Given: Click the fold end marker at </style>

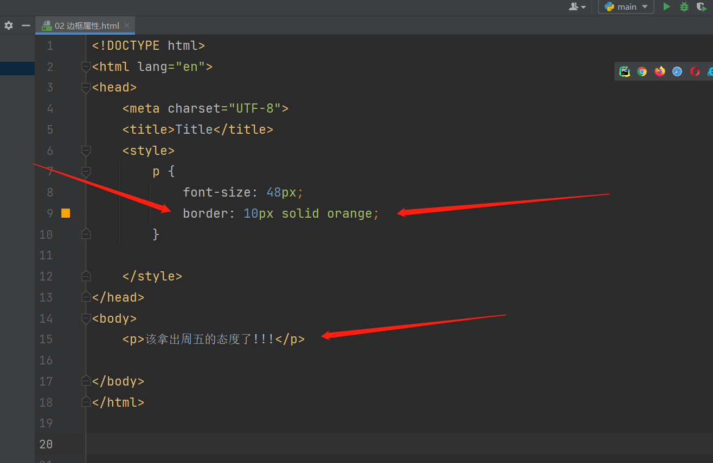Looking at the screenshot, I should [86, 276].
